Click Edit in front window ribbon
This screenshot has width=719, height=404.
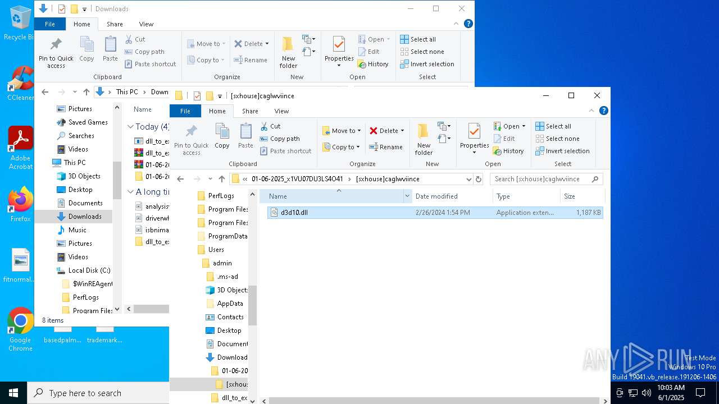click(x=504, y=139)
